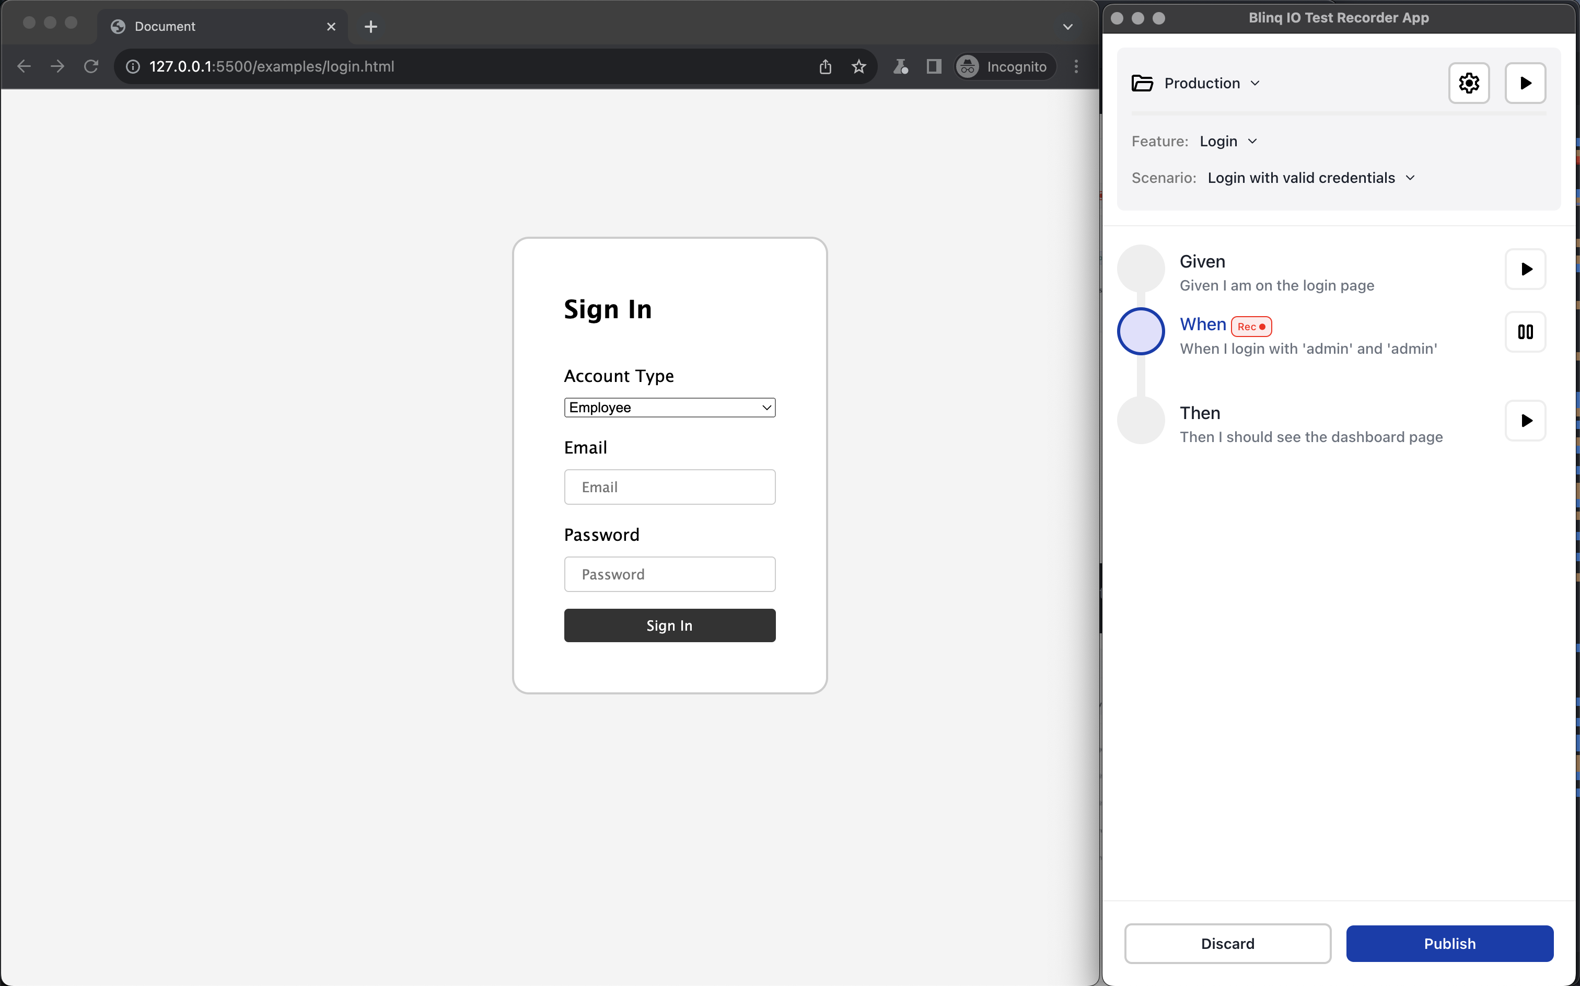The image size is (1580, 986).
Task: Click the Sign In heading
Action: [608, 309]
